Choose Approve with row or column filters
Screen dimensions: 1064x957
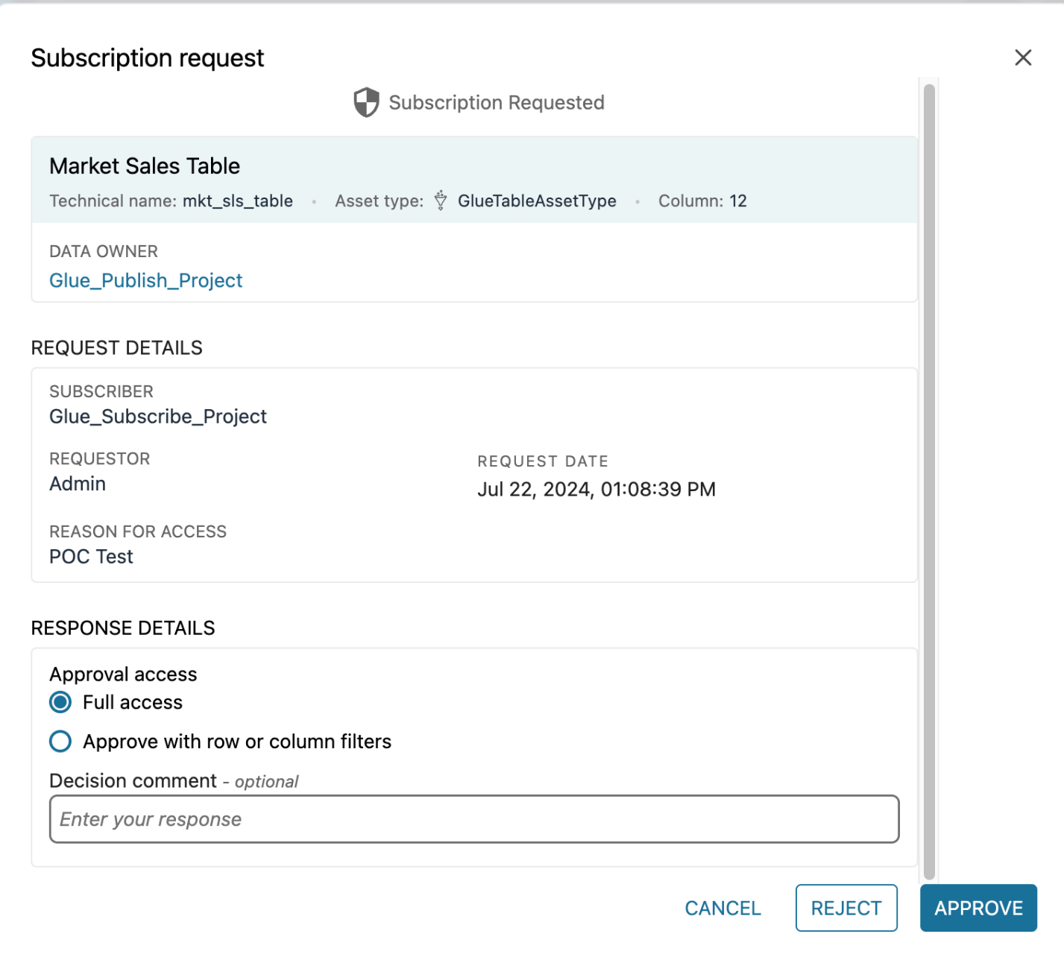pyautogui.click(x=60, y=742)
